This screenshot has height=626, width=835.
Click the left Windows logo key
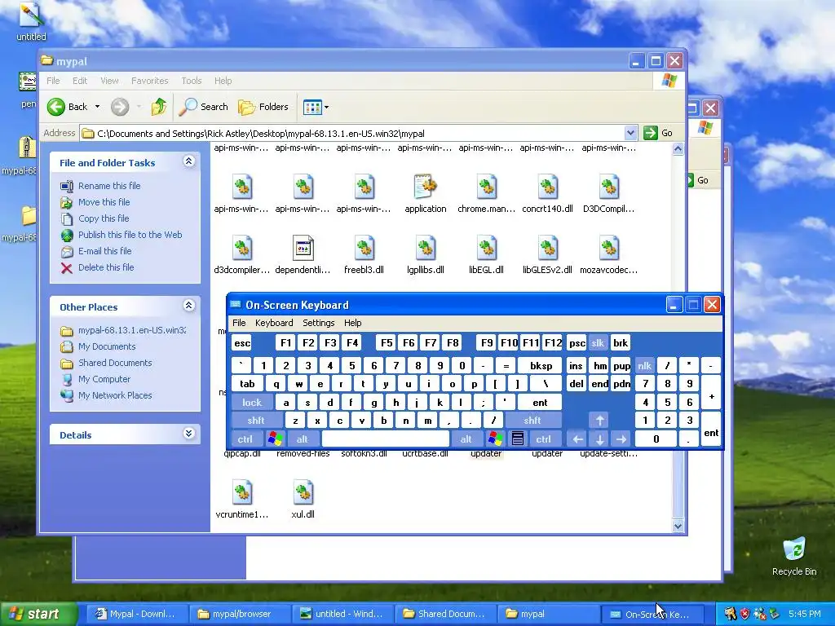point(275,439)
